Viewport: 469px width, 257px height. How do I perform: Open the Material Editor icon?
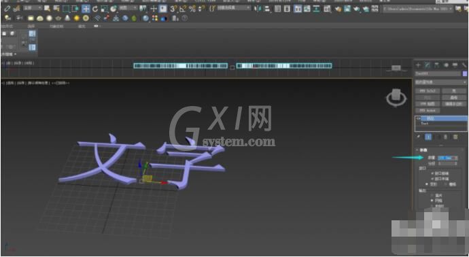[x=327, y=10]
